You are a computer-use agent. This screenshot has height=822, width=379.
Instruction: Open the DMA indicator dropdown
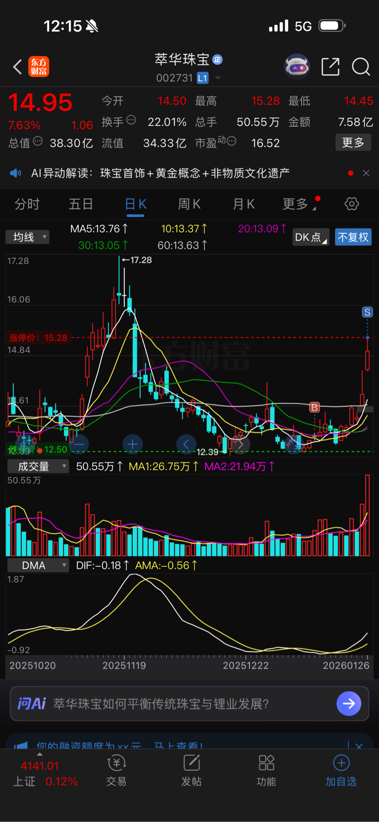click(x=38, y=565)
